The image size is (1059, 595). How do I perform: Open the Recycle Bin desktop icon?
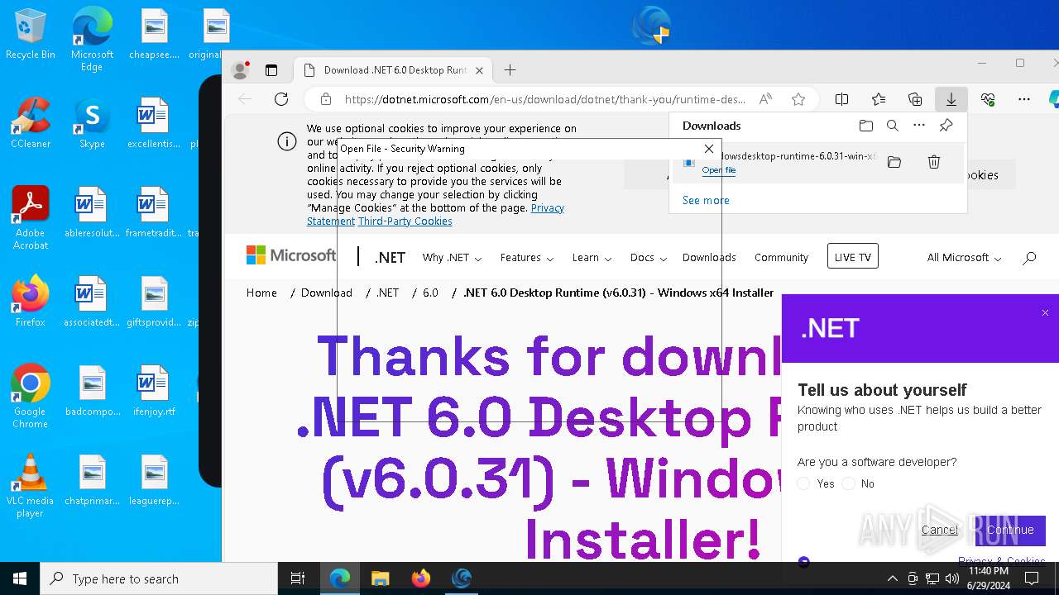[31, 35]
